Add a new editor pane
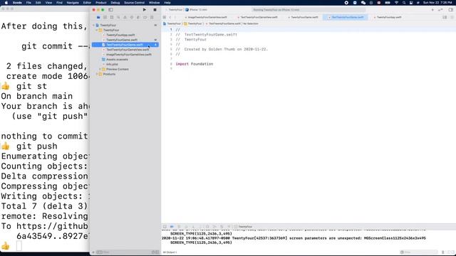 click(x=452, y=17)
